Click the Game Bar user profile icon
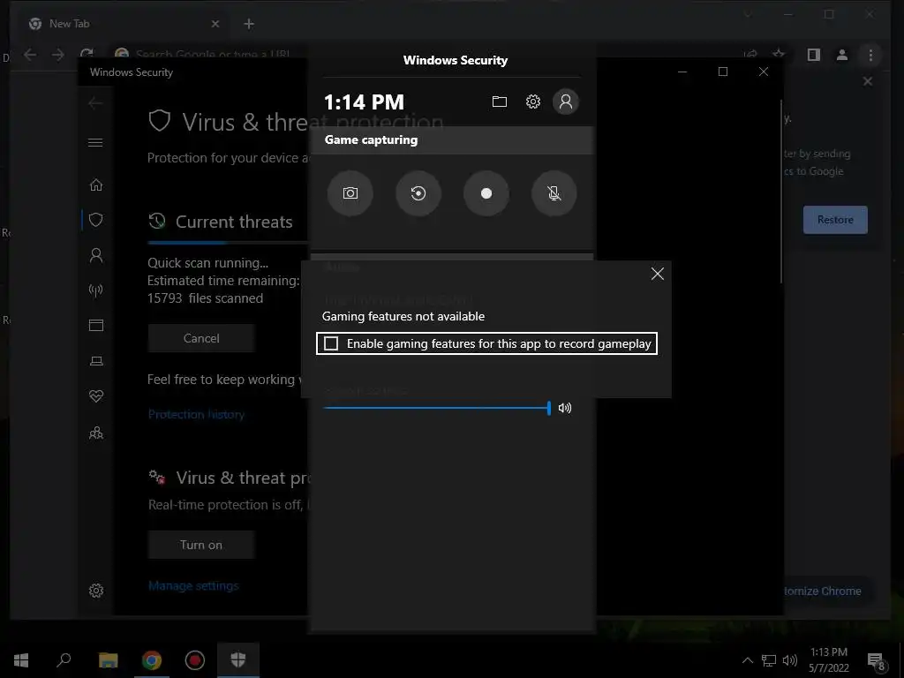 pos(566,102)
